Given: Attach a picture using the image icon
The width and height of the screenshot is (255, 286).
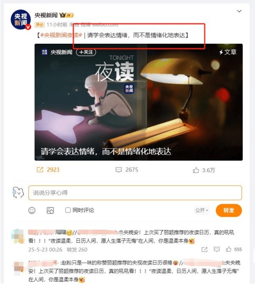Looking at the screenshot, I should click(x=50, y=210).
